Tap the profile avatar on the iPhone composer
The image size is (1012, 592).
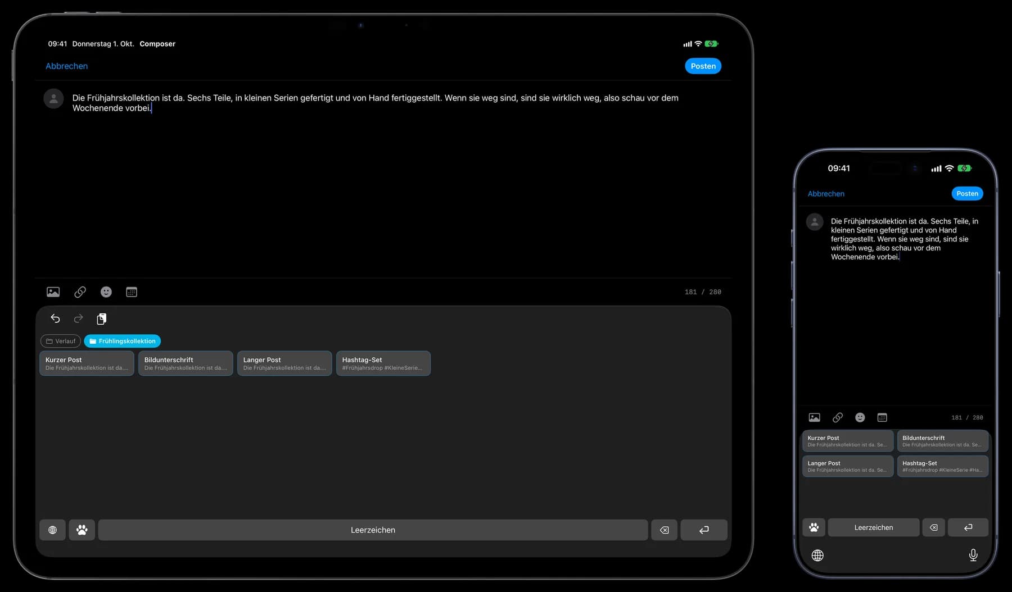pyautogui.click(x=815, y=222)
